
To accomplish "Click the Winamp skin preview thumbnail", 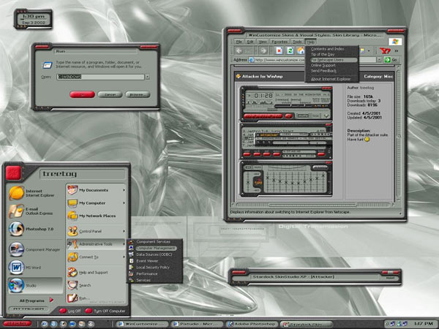I will (x=286, y=141).
